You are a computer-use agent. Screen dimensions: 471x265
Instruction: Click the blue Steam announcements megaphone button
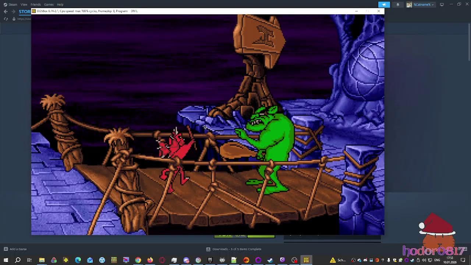pos(384,4)
